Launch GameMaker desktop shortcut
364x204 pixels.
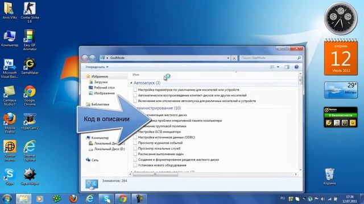click(x=30, y=66)
